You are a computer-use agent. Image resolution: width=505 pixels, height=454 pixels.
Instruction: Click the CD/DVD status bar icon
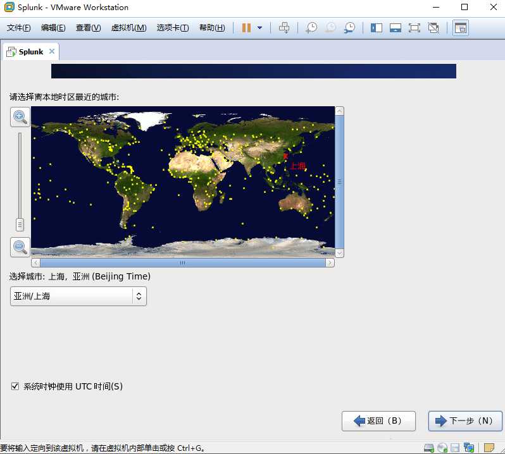(x=442, y=448)
